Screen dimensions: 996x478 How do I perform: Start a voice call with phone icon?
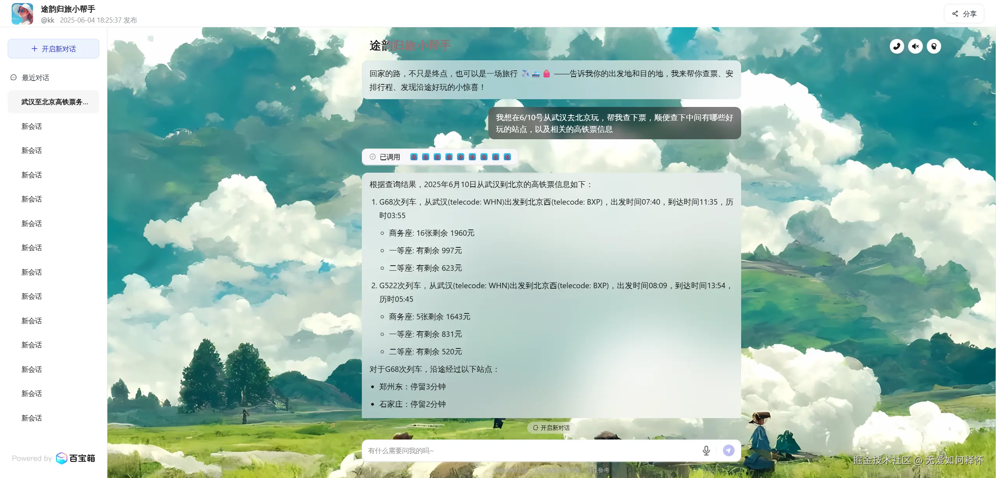[896, 46]
